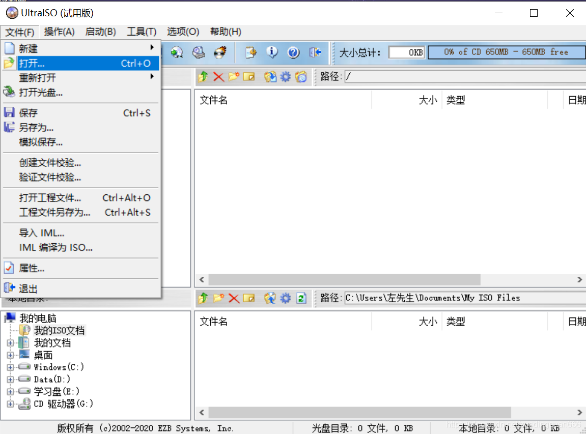The width and height of the screenshot is (586, 434).
Task: Select the flaming burn-disc toolbar icon
Action: [x=219, y=52]
